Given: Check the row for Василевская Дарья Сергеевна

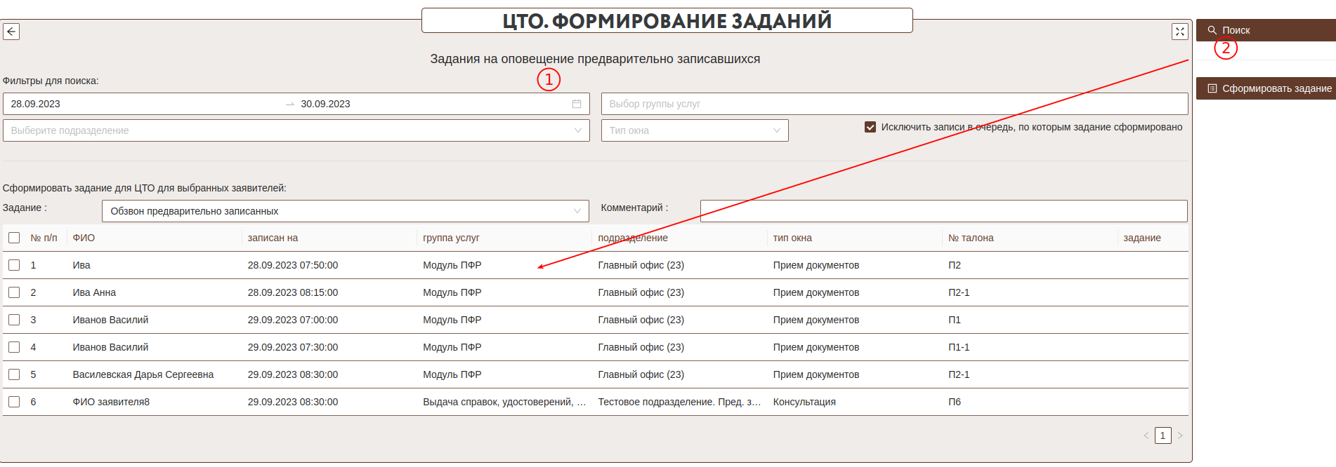Looking at the screenshot, I should point(14,374).
